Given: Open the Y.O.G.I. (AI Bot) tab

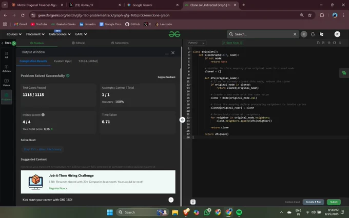Looking at the screenshot, I should point(88,61).
